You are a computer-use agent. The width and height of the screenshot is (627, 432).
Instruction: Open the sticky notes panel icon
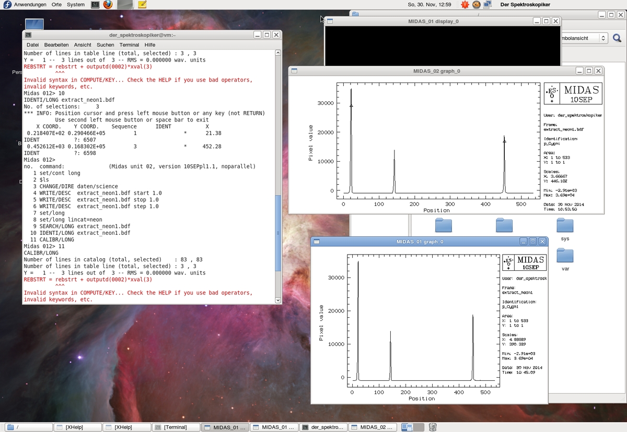(x=142, y=5)
